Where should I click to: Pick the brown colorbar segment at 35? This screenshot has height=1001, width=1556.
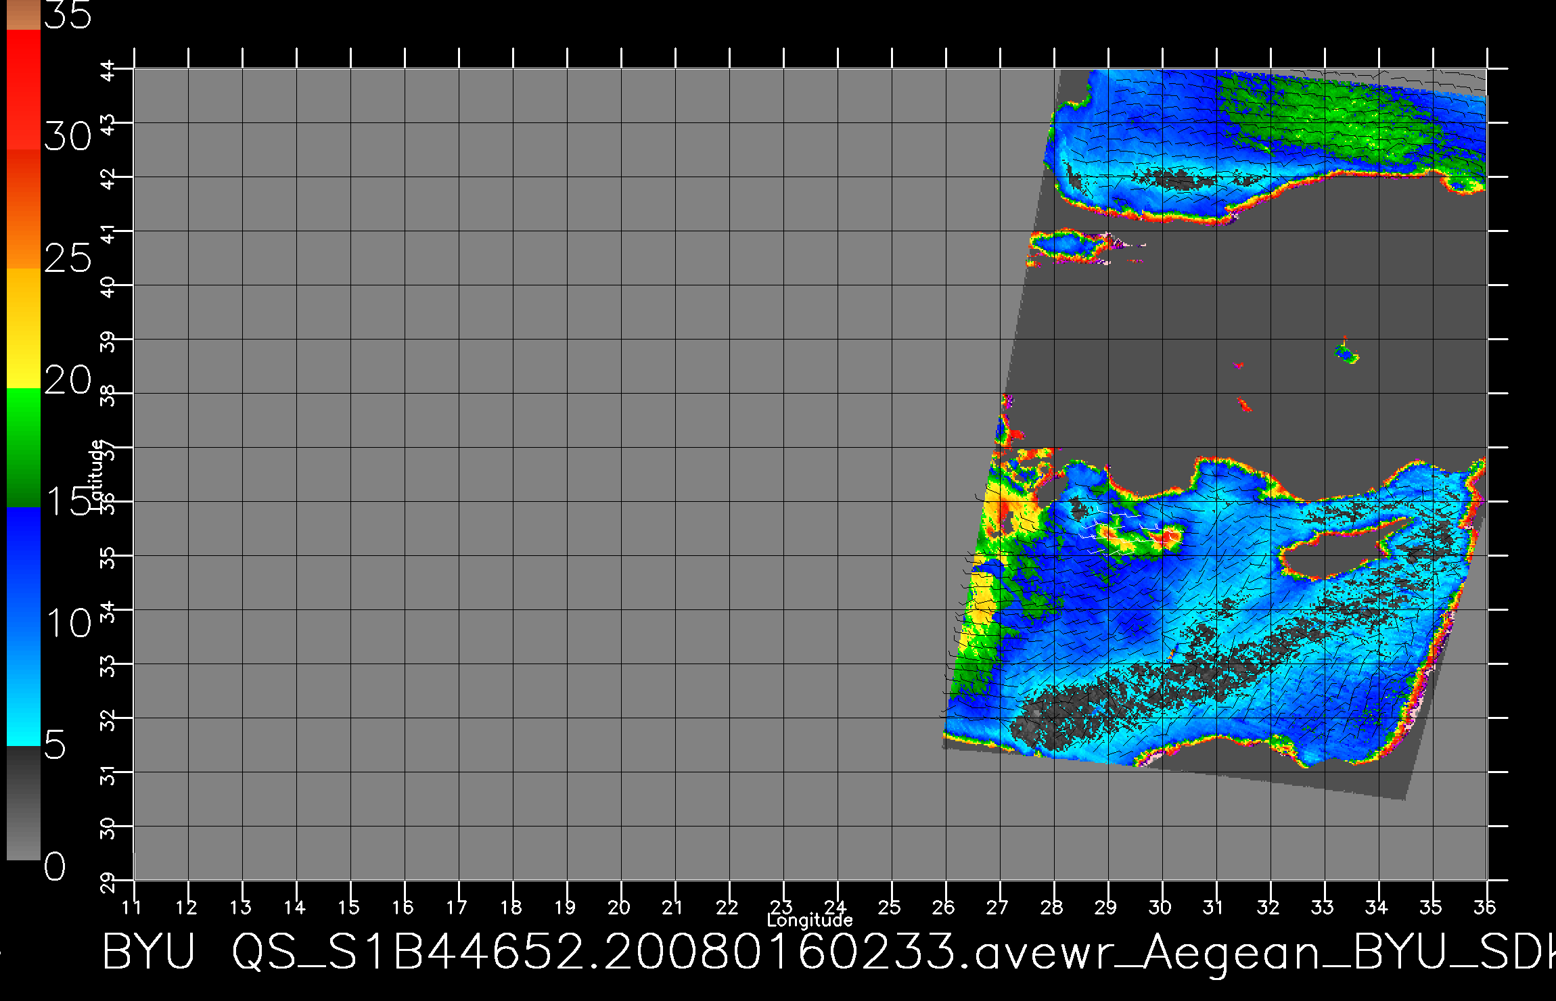24,15
